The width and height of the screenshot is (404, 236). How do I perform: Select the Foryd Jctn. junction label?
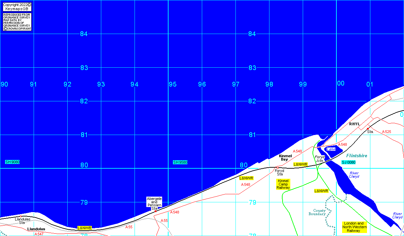point(319,159)
